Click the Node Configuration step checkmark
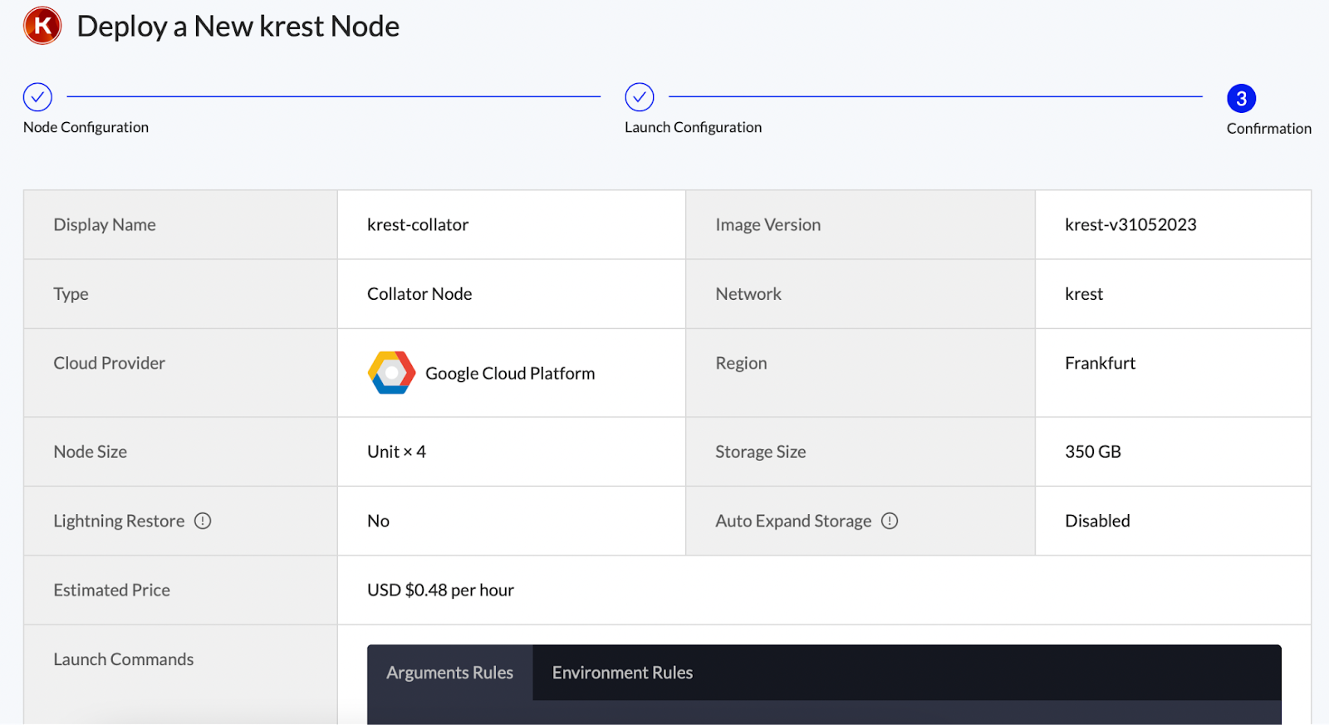This screenshot has height=725, width=1329. (x=37, y=97)
